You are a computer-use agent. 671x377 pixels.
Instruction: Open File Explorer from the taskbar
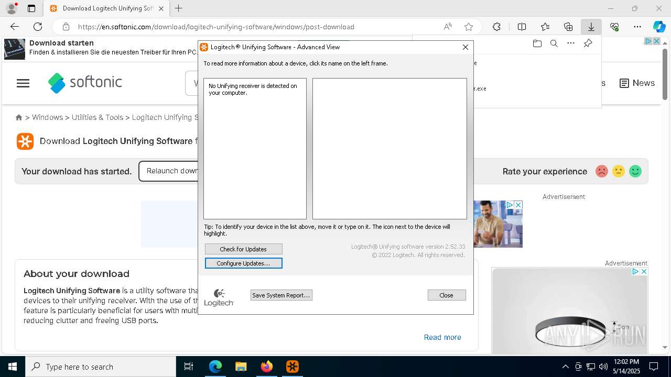pos(241,367)
